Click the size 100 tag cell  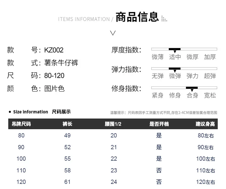(21, 159)
